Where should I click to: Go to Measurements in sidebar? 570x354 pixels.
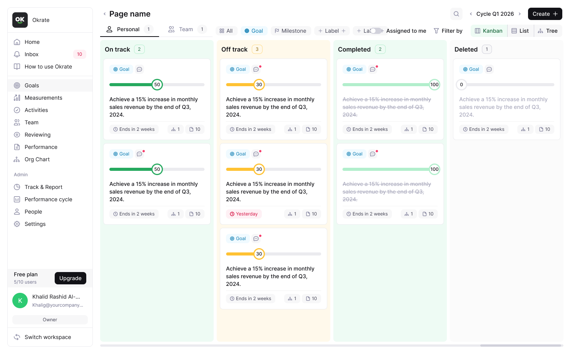click(43, 98)
